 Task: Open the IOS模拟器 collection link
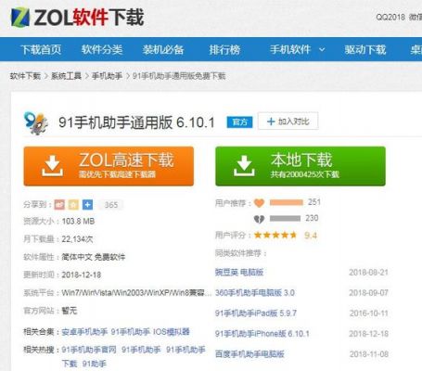(x=172, y=332)
